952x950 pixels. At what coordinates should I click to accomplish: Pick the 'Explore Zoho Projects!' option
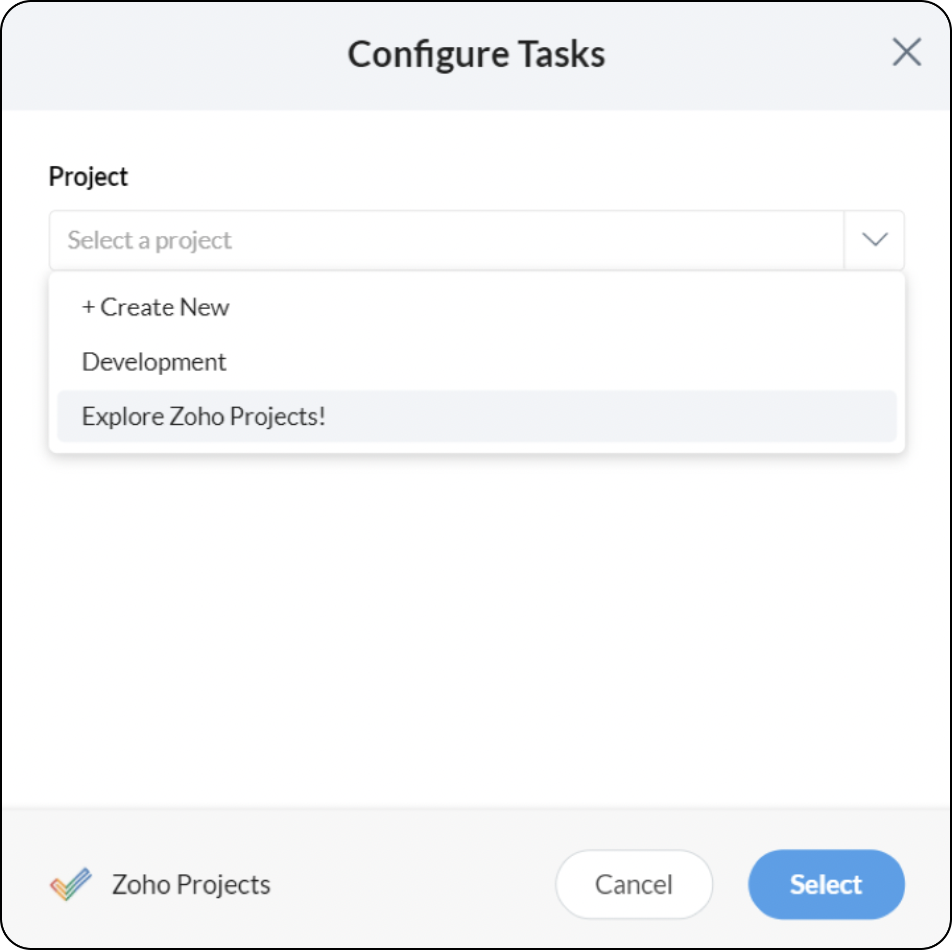[204, 417]
